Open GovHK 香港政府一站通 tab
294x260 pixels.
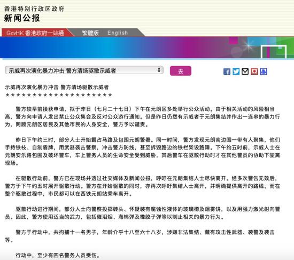tap(35, 33)
